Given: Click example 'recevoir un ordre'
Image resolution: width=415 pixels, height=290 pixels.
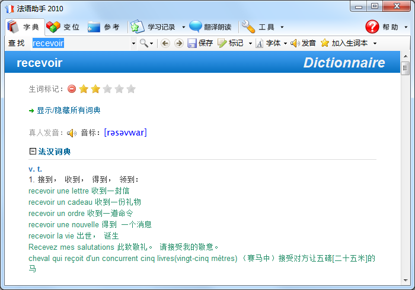Looking at the screenshot, I should point(56,213).
